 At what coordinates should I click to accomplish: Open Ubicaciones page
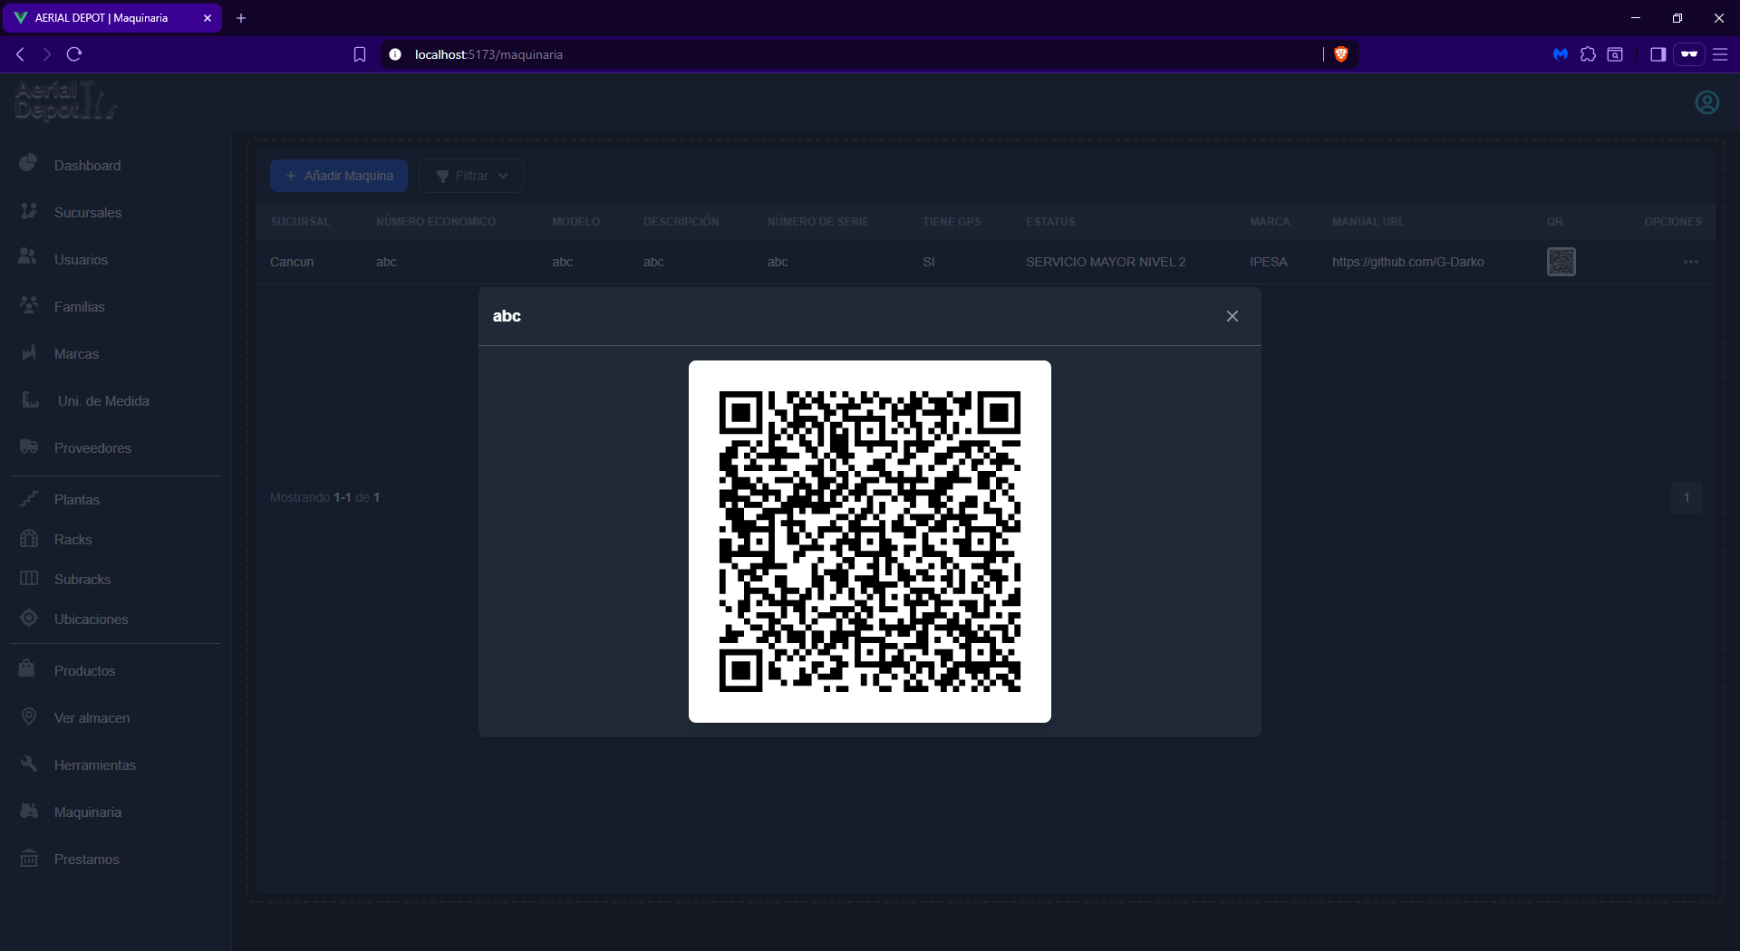coord(91,620)
